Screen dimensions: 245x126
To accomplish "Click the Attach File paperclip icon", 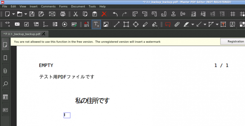I will pos(177,24).
